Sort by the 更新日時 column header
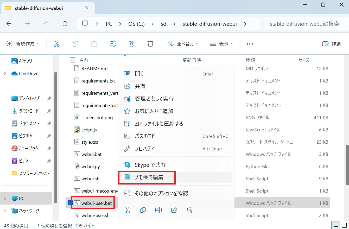Screen dimensions: 349x229 (x=212, y=60)
